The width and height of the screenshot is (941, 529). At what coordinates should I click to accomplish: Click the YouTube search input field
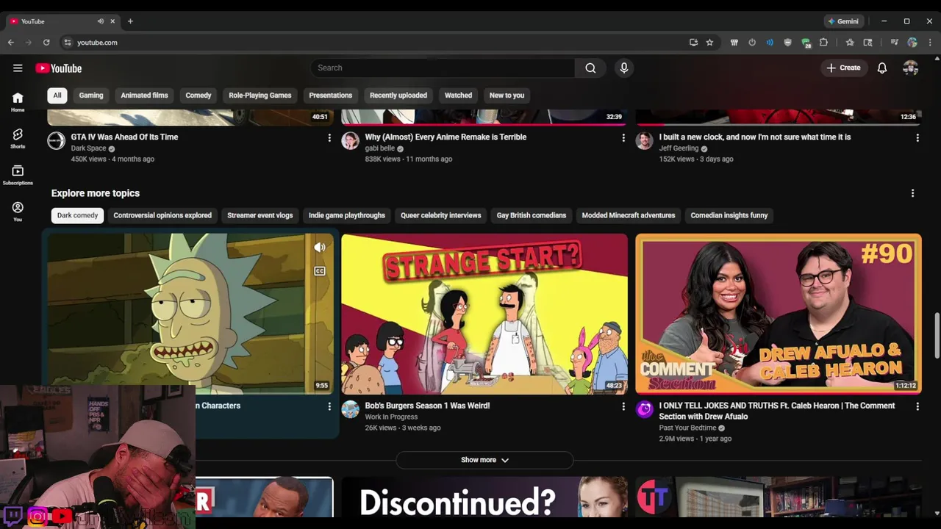click(x=443, y=68)
